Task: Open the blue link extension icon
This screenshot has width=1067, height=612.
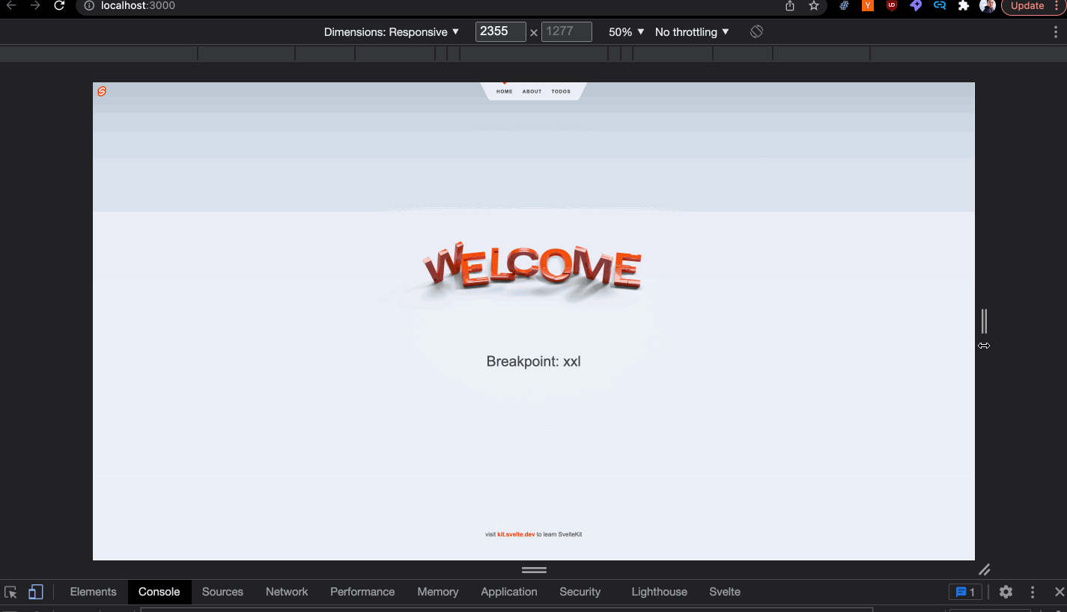Action: (x=940, y=5)
